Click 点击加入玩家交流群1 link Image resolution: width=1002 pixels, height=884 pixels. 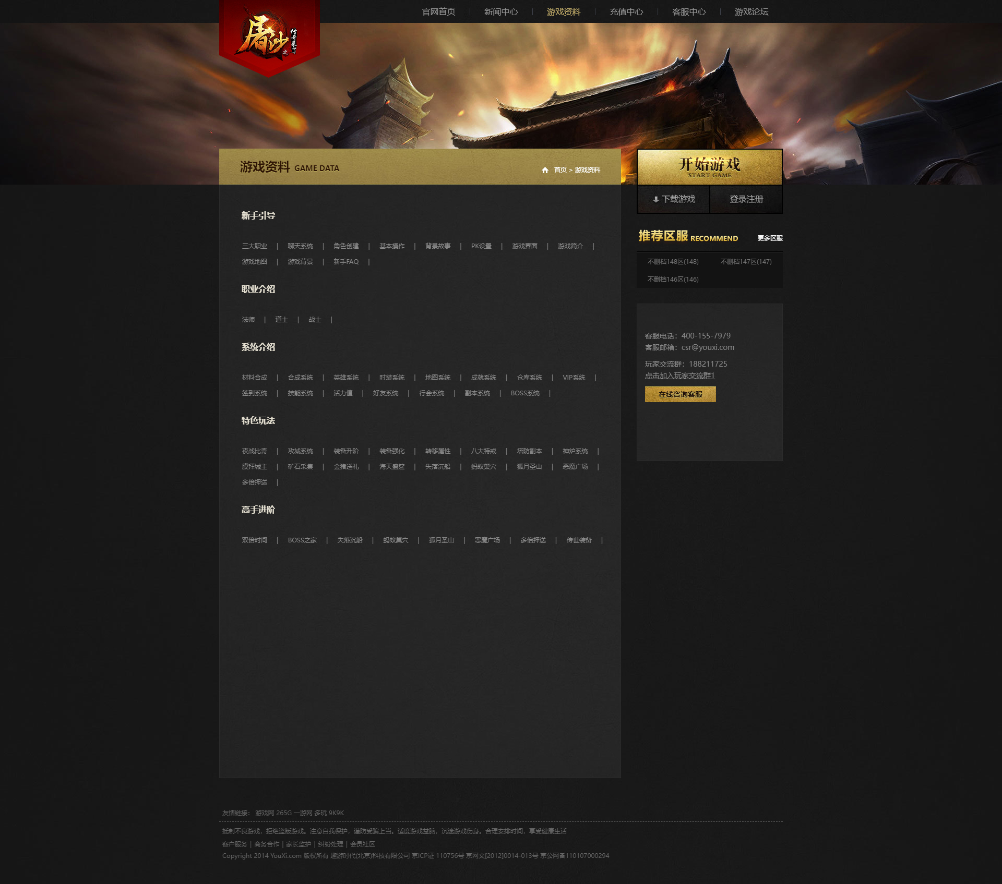[679, 376]
